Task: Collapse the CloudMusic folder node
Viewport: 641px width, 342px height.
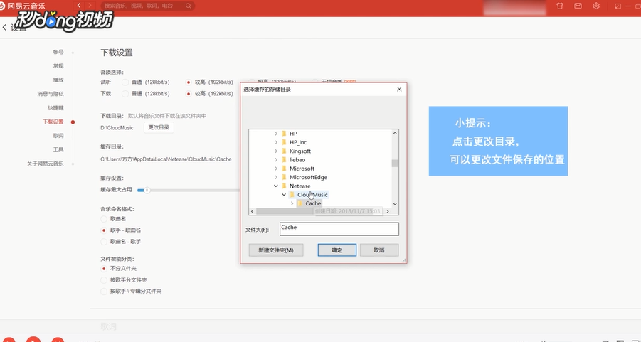Action: [x=284, y=195]
